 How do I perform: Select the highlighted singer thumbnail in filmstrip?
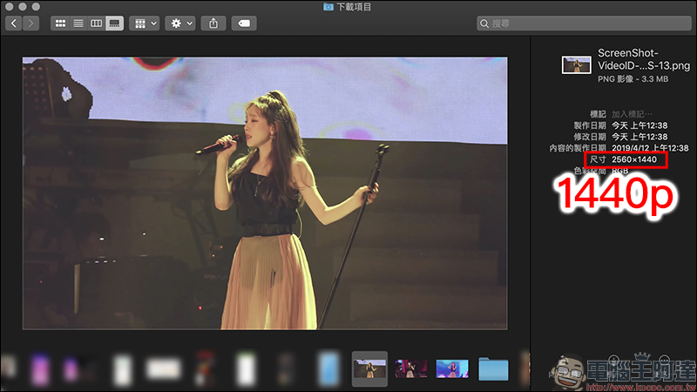(369, 368)
